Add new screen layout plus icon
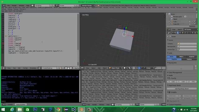This screenshot has width=199, height=112. coord(51,6)
